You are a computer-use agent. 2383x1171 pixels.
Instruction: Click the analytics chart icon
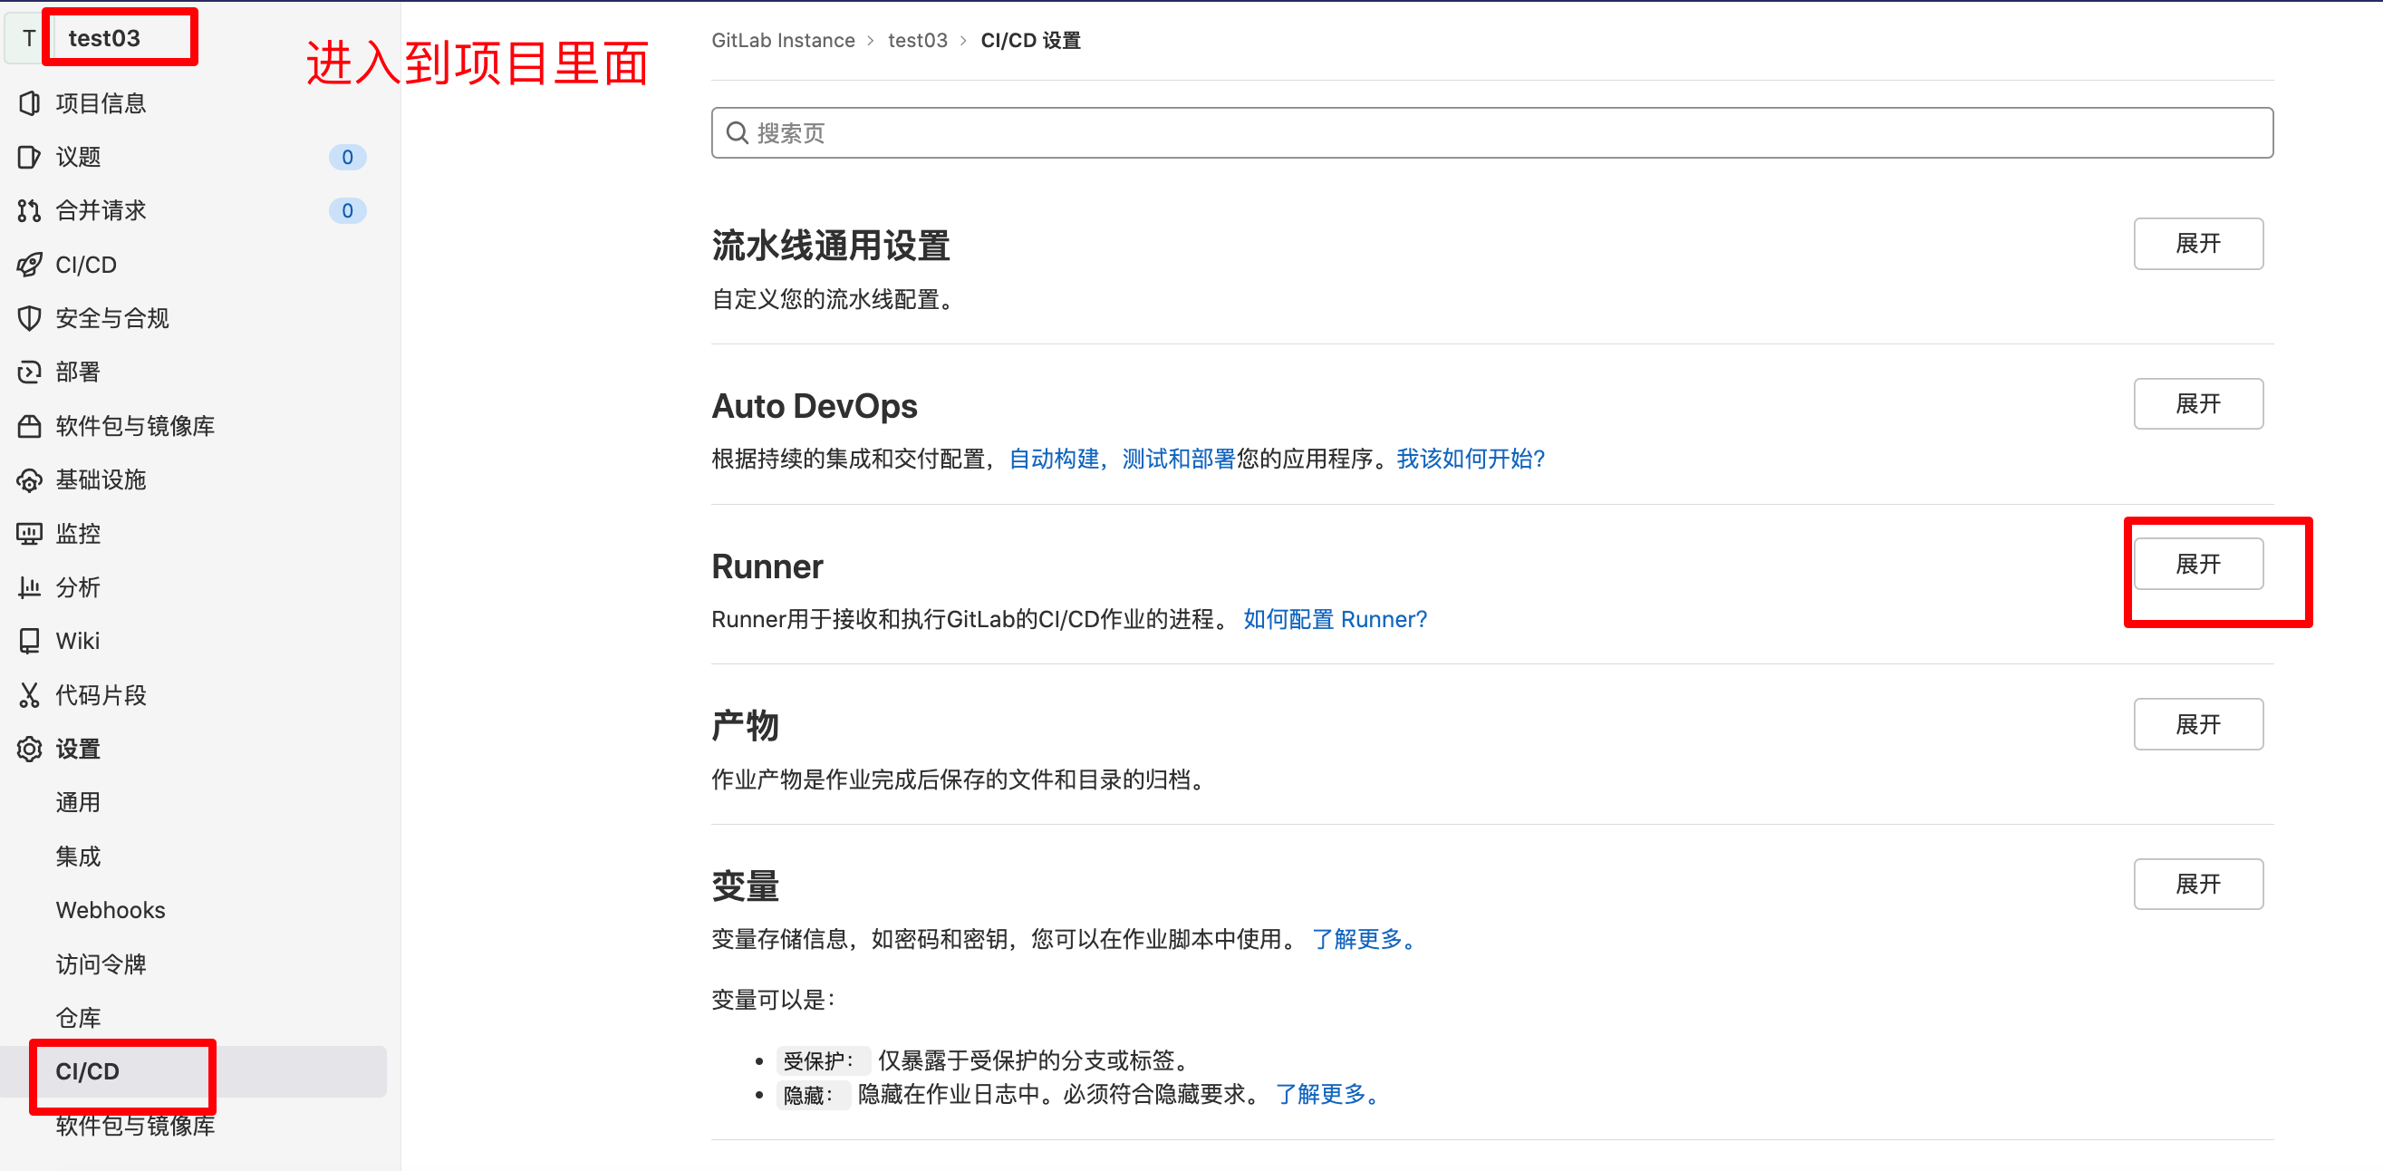pyautogui.click(x=30, y=587)
